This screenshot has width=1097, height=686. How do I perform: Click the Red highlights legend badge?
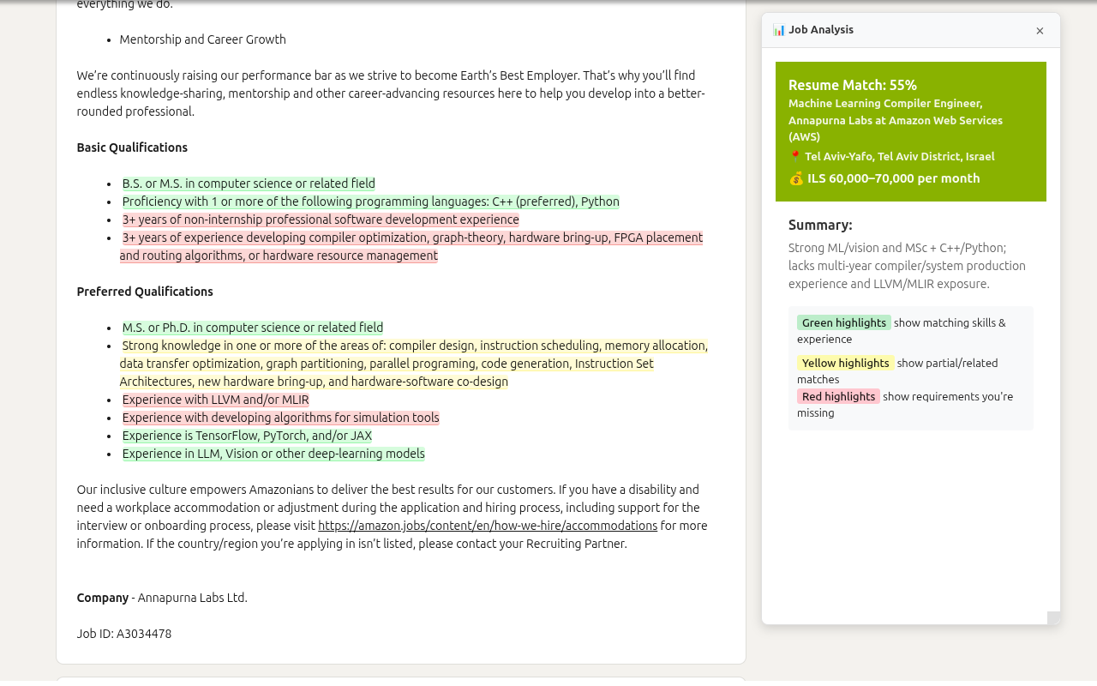(x=838, y=396)
